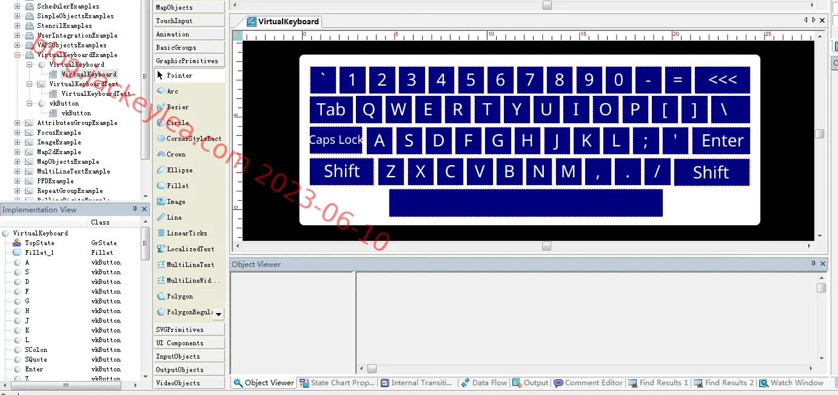
Task: Click the VirtualKeyboard document tab
Action: tap(283, 21)
